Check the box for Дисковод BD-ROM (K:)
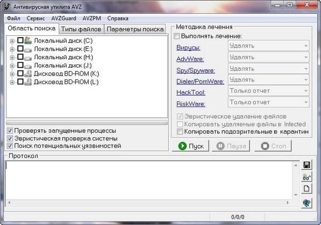 20,73
